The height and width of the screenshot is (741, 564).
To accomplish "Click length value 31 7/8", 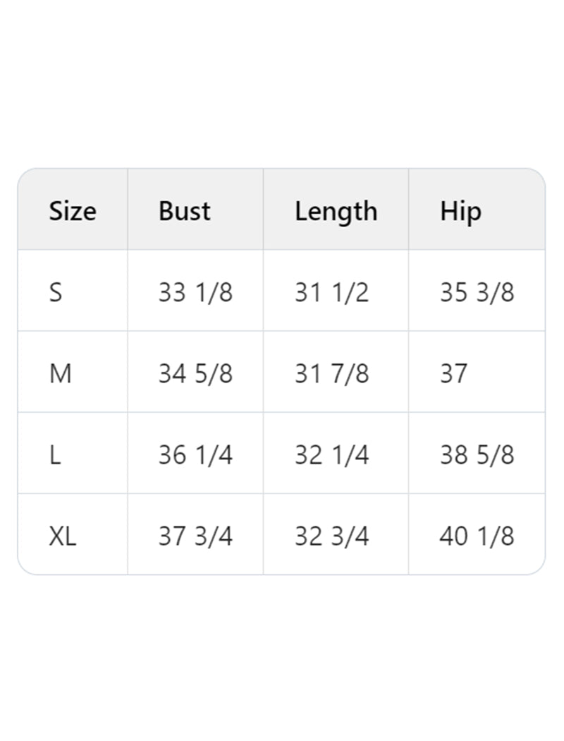I will click(x=332, y=373).
